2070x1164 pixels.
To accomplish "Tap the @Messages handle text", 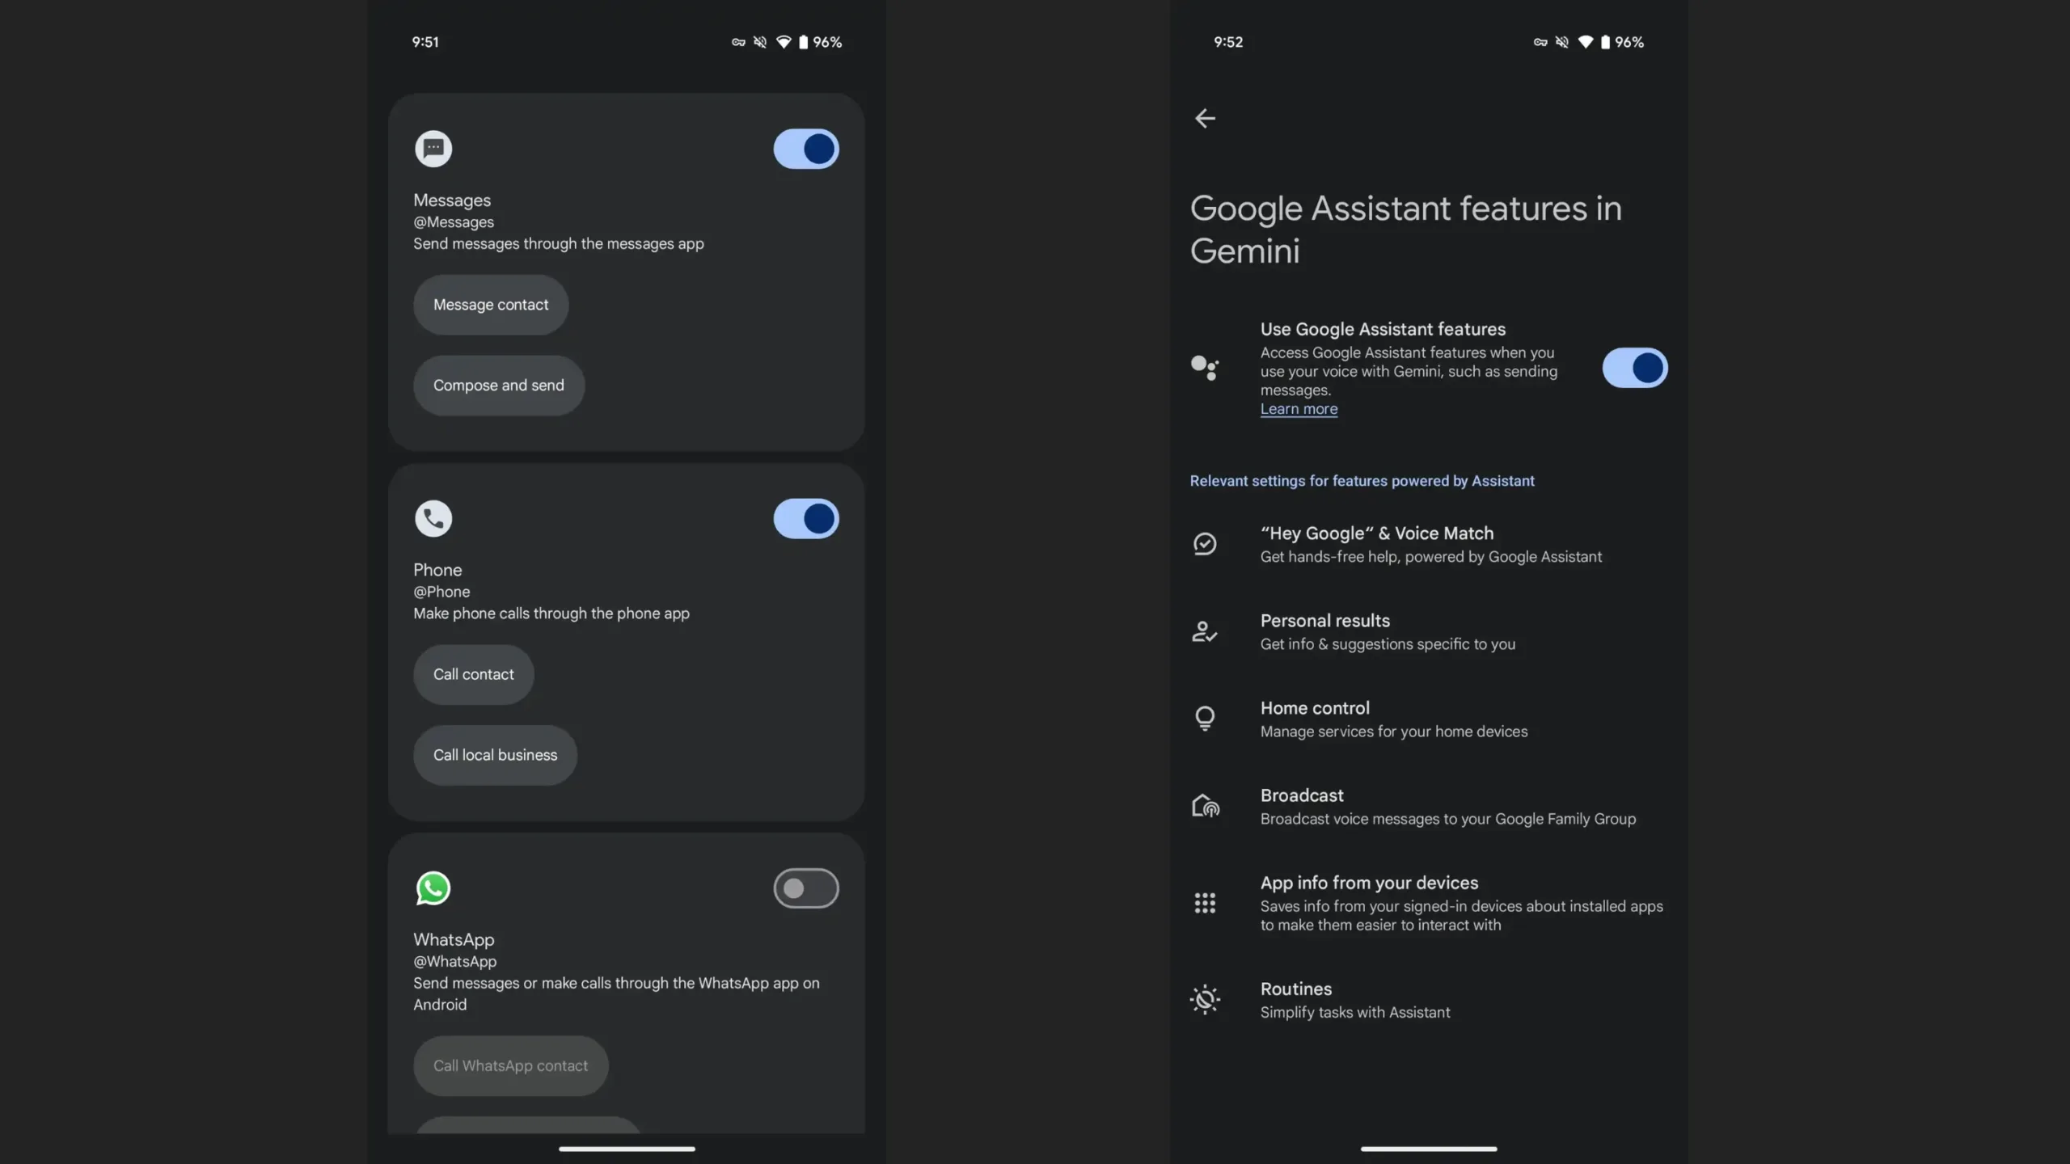I will click(x=454, y=222).
